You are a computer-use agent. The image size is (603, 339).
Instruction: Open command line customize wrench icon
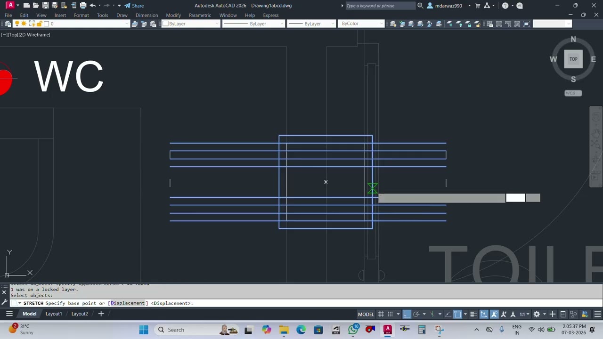4,302
